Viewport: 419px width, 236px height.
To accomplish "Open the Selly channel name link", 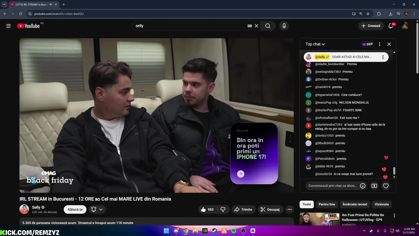I will [x=36, y=207].
